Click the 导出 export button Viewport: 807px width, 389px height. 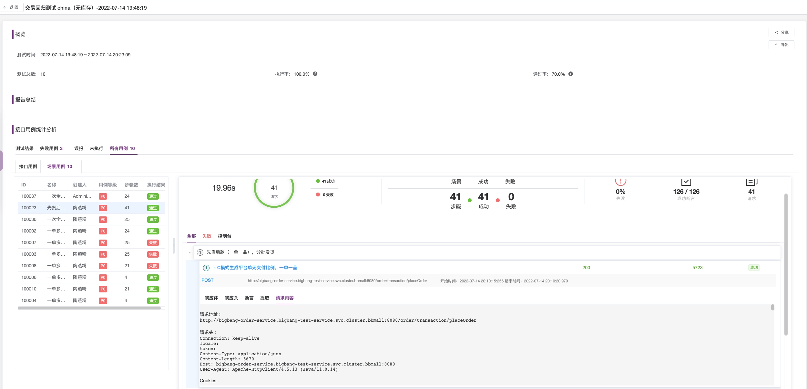click(781, 45)
